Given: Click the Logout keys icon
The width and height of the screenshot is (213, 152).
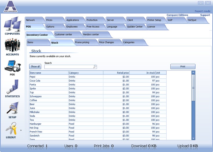Looking at the screenshot, I should pyautogui.click(x=11, y=128).
